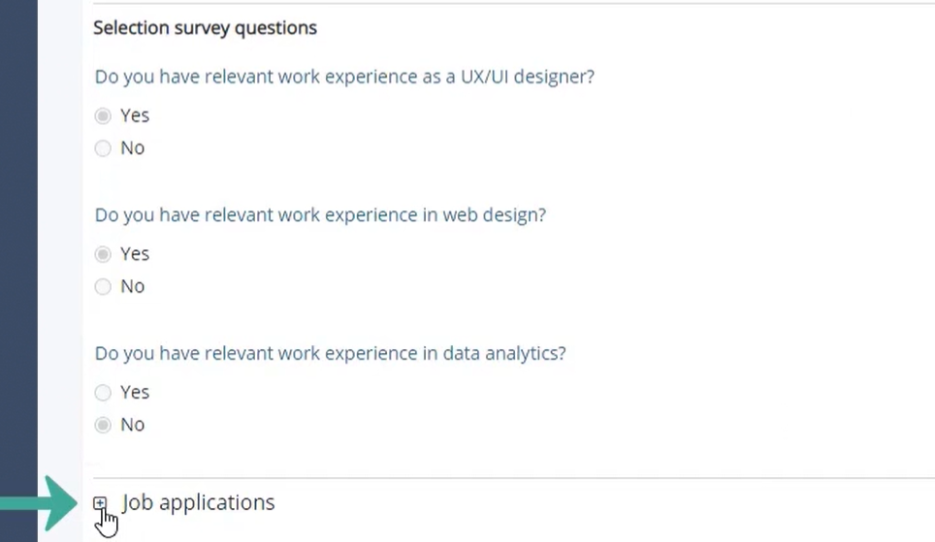Click the 'Yes' label text under data analytics question

click(135, 392)
